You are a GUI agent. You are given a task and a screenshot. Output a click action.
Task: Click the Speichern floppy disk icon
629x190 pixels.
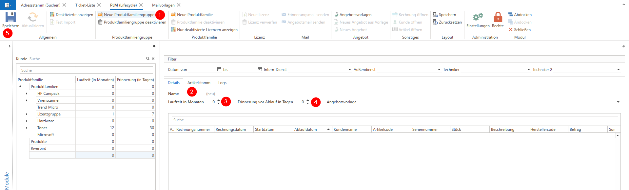click(x=10, y=17)
